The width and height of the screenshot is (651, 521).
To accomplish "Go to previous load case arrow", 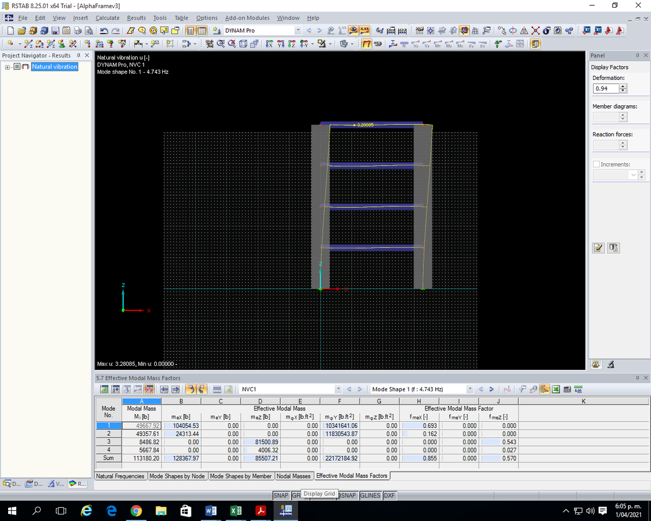I will point(310,30).
